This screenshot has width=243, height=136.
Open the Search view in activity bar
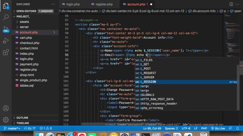tap(6, 17)
